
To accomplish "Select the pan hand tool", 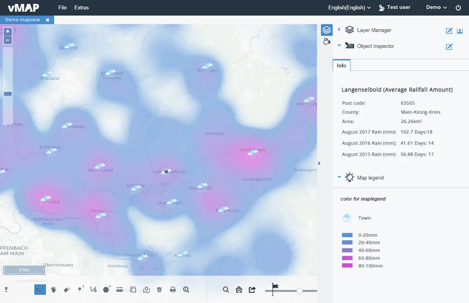I will (54, 289).
